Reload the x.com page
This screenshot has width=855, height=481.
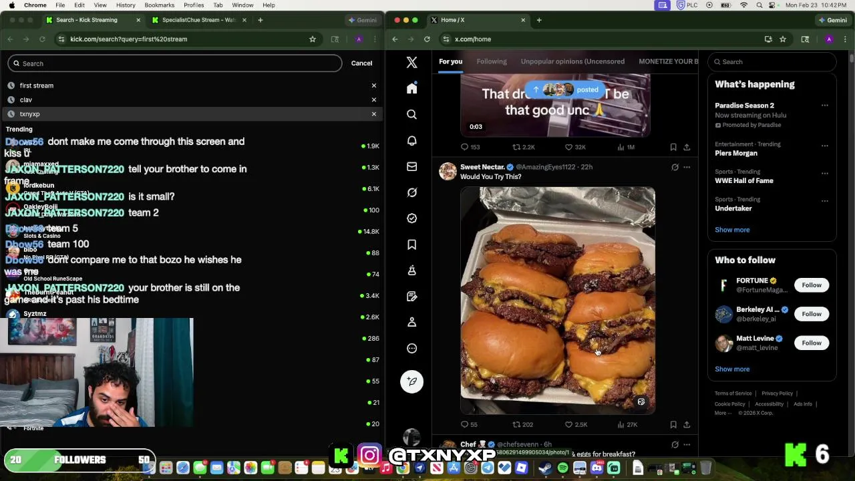point(427,39)
